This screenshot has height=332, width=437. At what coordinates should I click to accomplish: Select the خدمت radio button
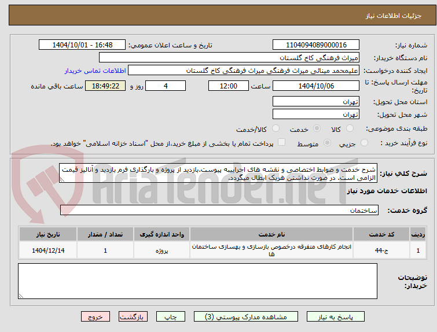(317, 128)
